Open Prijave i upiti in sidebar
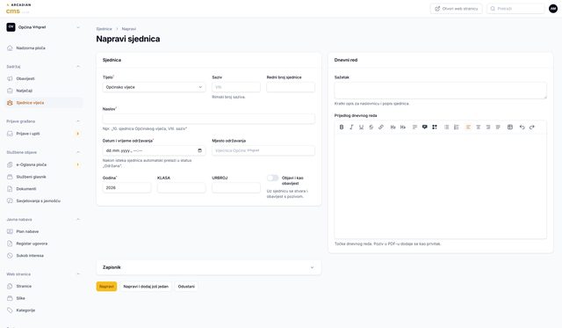Viewport: 562px width, 328px height. point(44,134)
